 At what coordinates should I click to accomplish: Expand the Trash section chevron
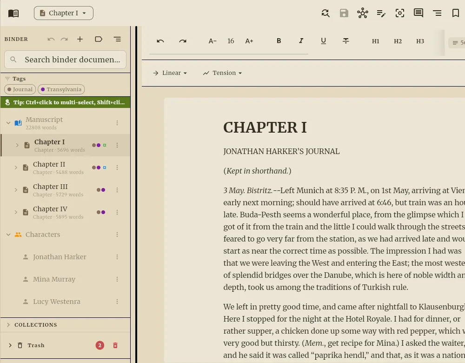pyautogui.click(x=10, y=345)
